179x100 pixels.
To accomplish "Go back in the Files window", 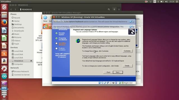I will [x=11, y=9].
